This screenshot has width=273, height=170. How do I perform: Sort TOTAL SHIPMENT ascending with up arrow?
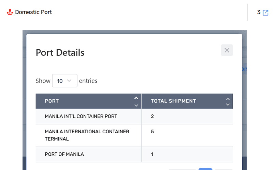(x=228, y=99)
